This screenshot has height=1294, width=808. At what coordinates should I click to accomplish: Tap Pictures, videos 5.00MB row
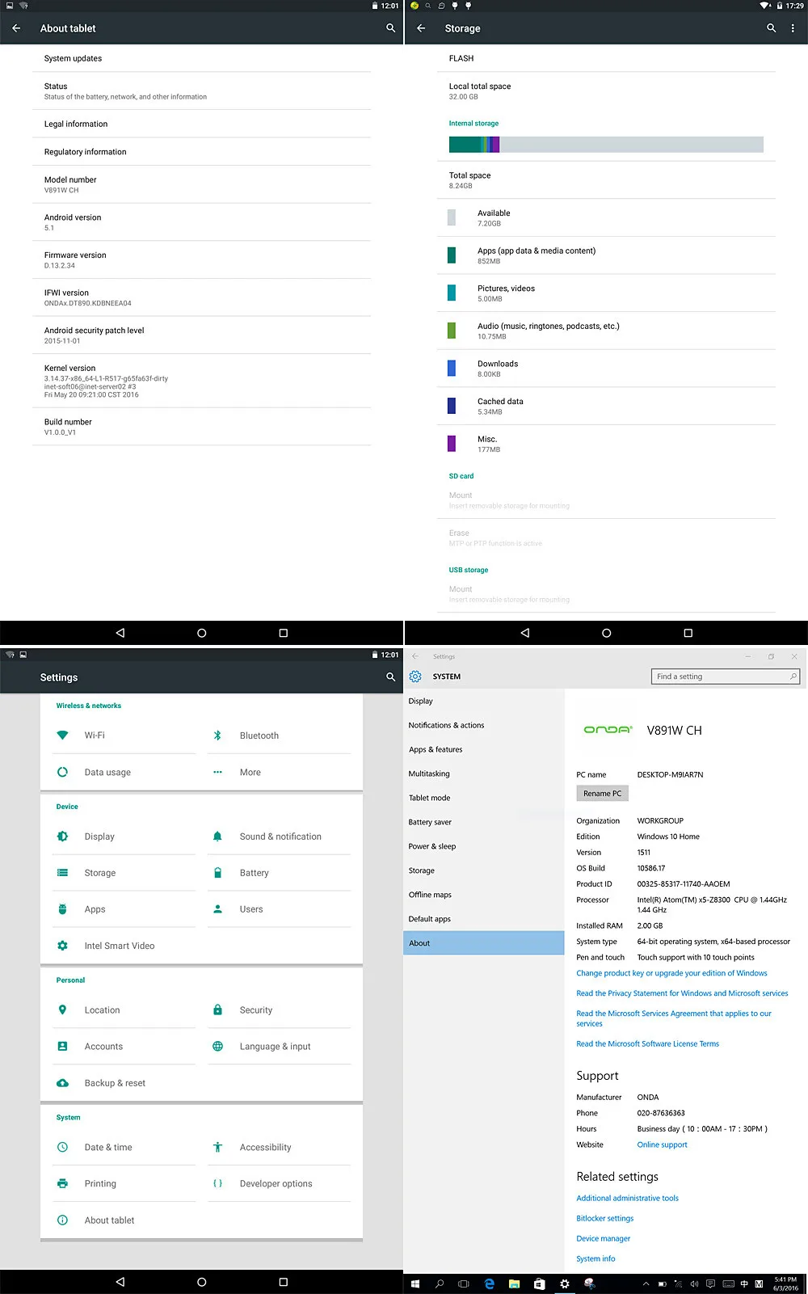(606, 293)
